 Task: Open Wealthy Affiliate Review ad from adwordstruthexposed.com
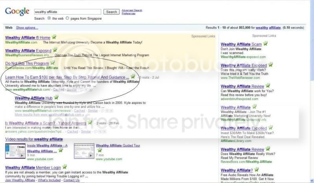point(242,86)
